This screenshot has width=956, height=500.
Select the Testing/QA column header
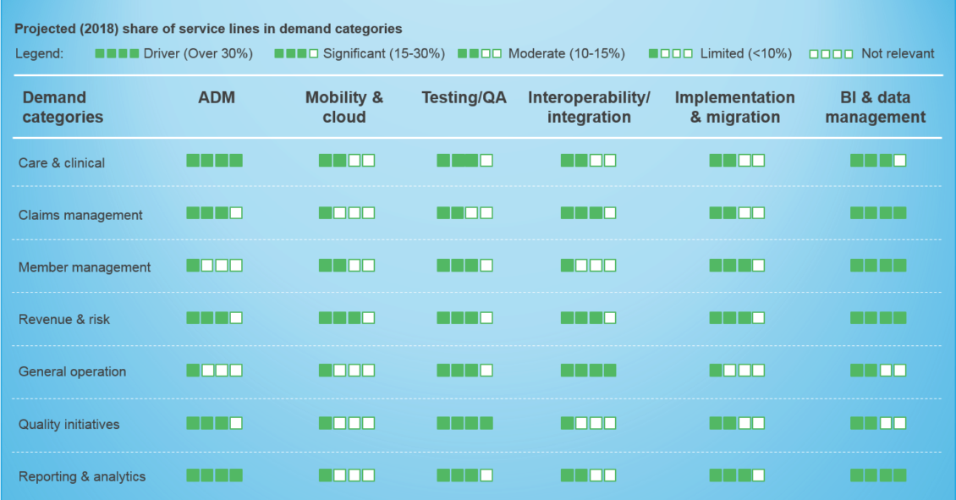[x=464, y=97]
